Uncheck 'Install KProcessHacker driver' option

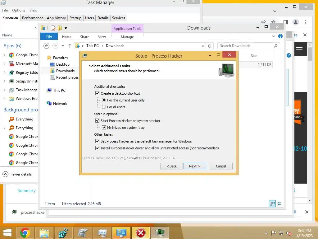tap(97, 148)
